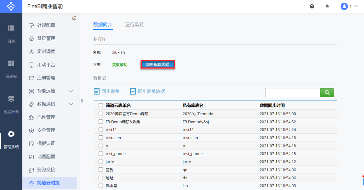Open the notification bell

click(327, 6)
